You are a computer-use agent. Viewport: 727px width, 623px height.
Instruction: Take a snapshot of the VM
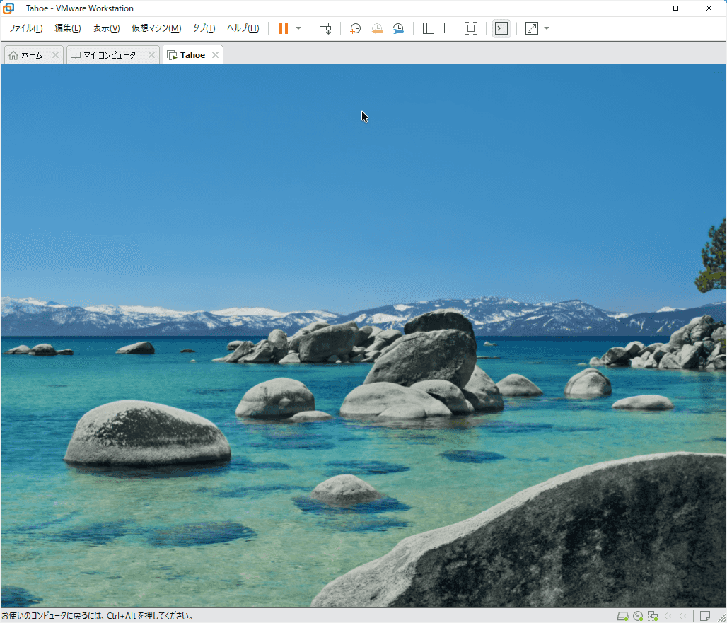(355, 28)
